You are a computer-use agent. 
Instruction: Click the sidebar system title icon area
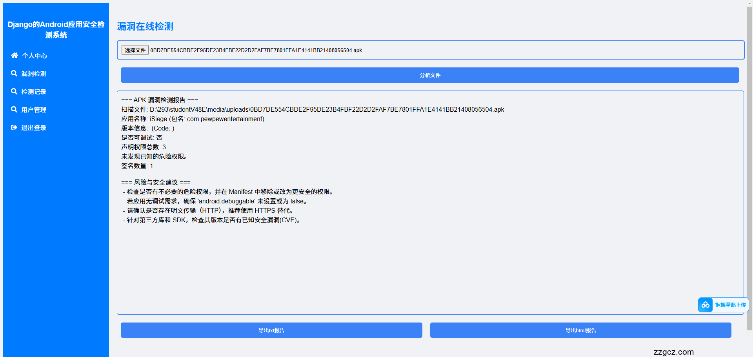(x=56, y=29)
